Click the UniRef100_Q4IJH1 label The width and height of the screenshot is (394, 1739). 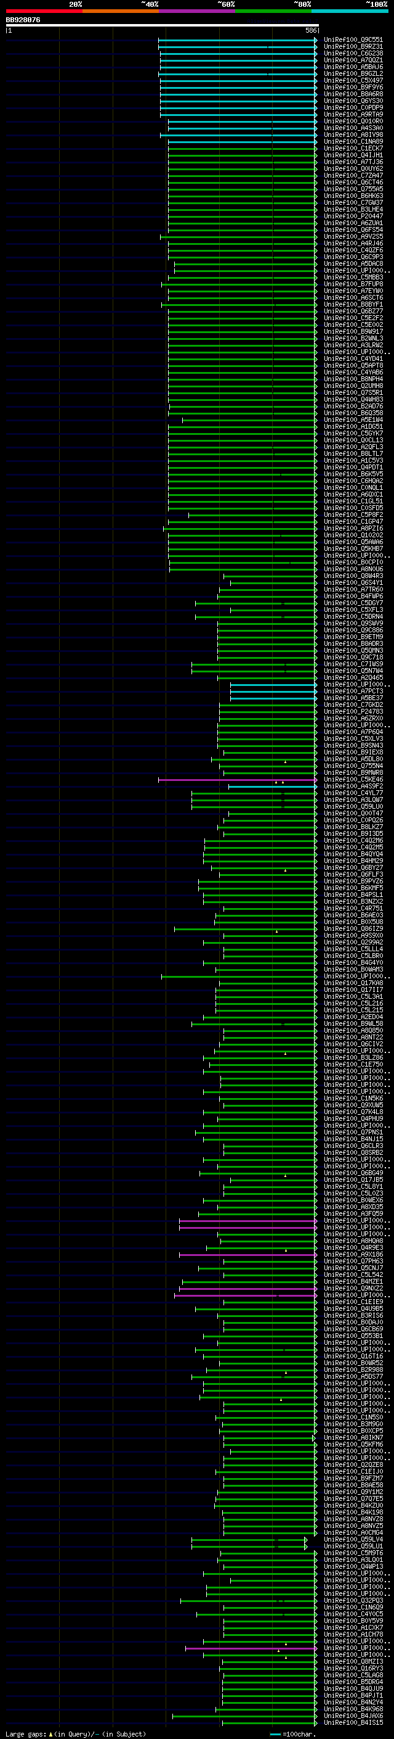(x=353, y=155)
